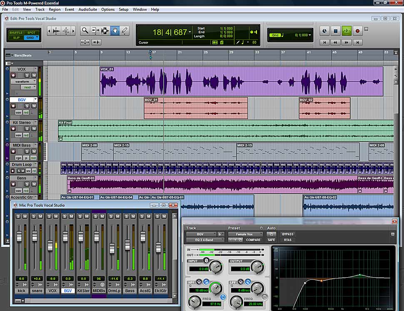The width and height of the screenshot is (404, 311).
Task: Open the File menu
Action: [x=5, y=10]
